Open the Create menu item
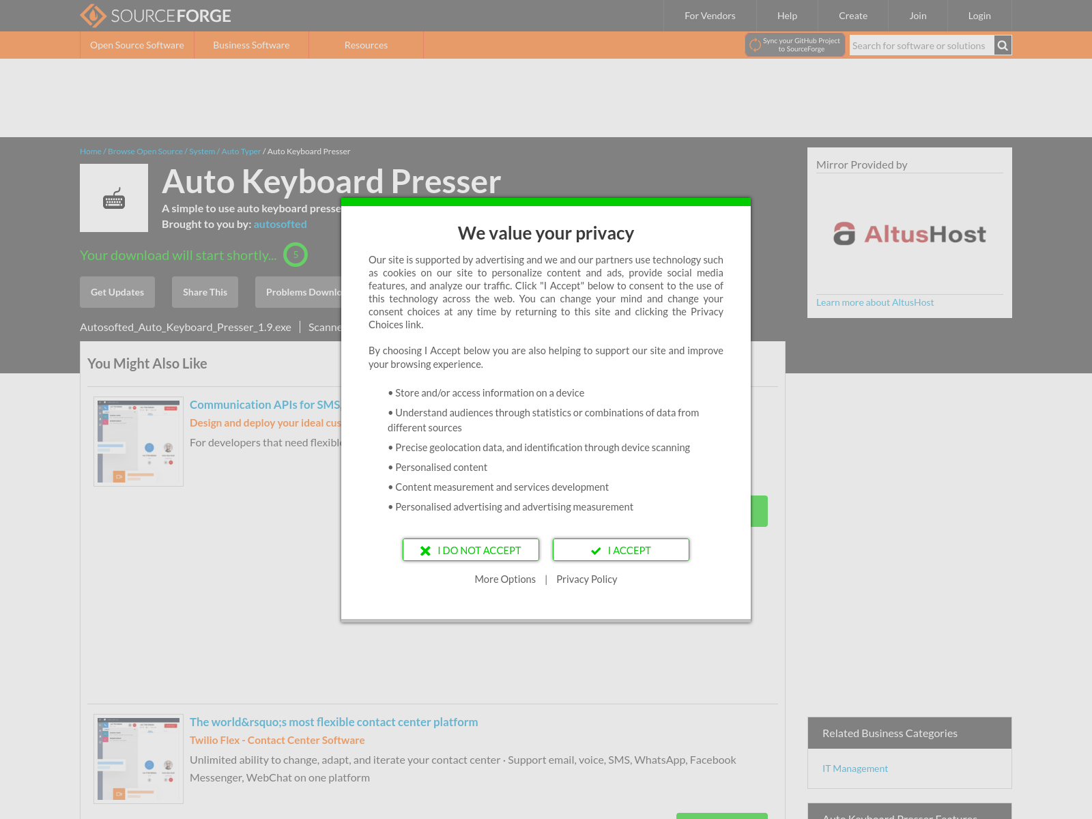1092x819 pixels. point(853,16)
